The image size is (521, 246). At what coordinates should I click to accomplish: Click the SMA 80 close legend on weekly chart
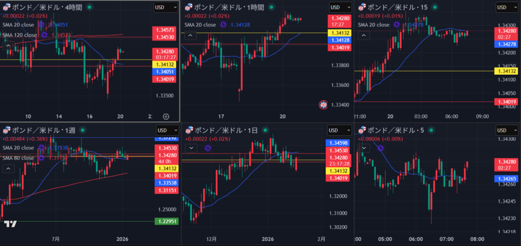tap(18, 158)
